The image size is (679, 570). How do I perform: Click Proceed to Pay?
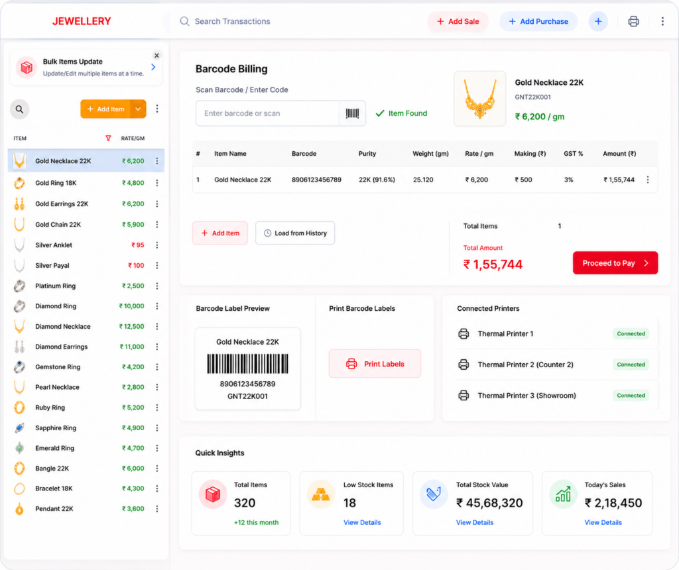[x=615, y=262]
